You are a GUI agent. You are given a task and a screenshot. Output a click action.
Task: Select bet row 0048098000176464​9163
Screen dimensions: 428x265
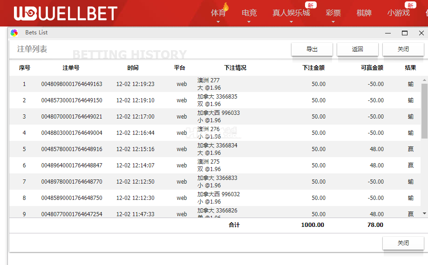[x=72, y=84]
